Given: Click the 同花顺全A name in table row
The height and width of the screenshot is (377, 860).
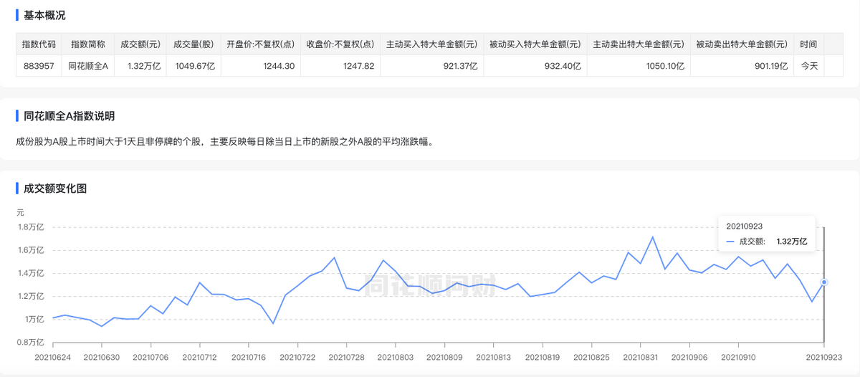Looking at the screenshot, I should pyautogui.click(x=88, y=66).
